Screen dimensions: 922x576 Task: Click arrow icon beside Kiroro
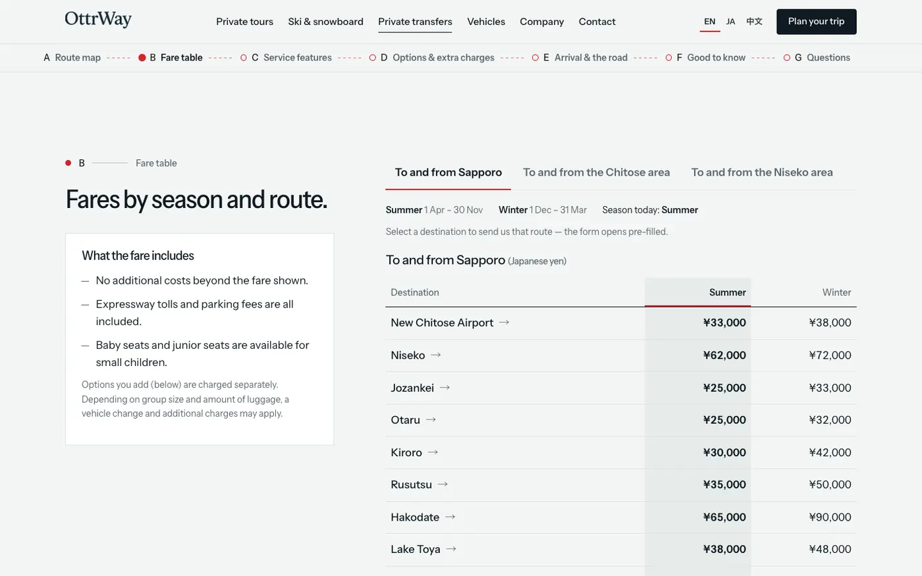pyautogui.click(x=433, y=452)
